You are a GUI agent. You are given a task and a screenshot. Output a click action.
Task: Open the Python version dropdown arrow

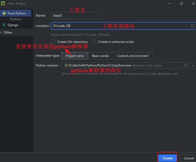tap(193, 65)
